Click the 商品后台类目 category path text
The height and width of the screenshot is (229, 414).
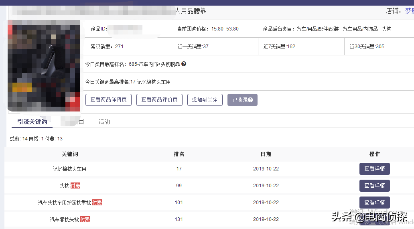pos(327,29)
